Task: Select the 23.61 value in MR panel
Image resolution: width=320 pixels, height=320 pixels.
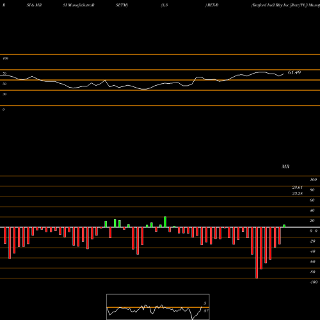Action: [x=297, y=188]
